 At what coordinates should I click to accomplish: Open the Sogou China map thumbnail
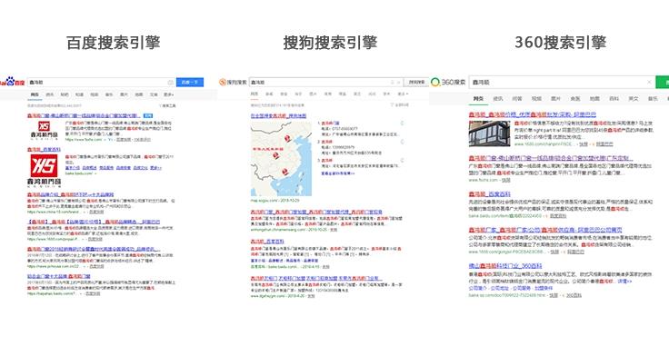(x=281, y=159)
